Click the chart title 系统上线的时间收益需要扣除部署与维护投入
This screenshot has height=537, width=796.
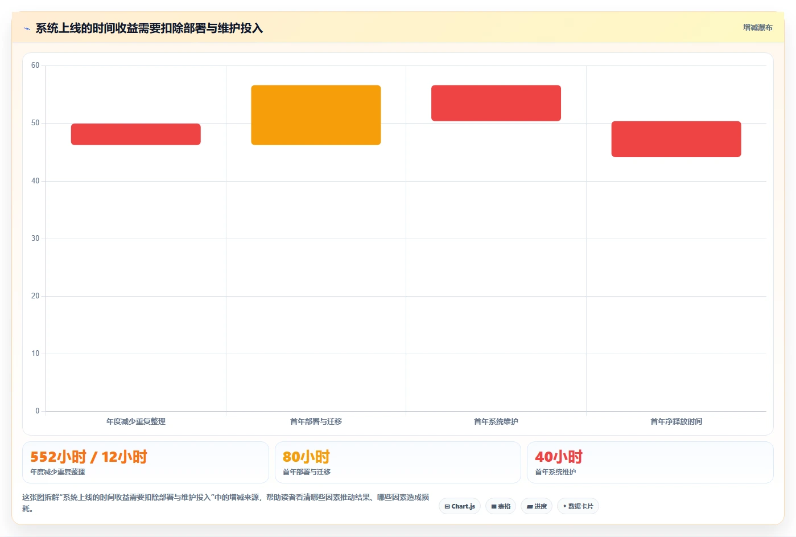click(x=149, y=28)
